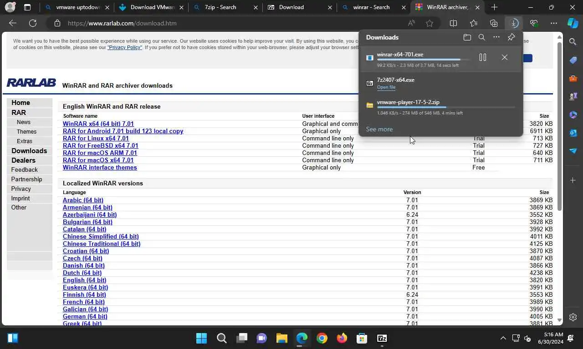Click the browser back arrow

pyautogui.click(x=13, y=23)
